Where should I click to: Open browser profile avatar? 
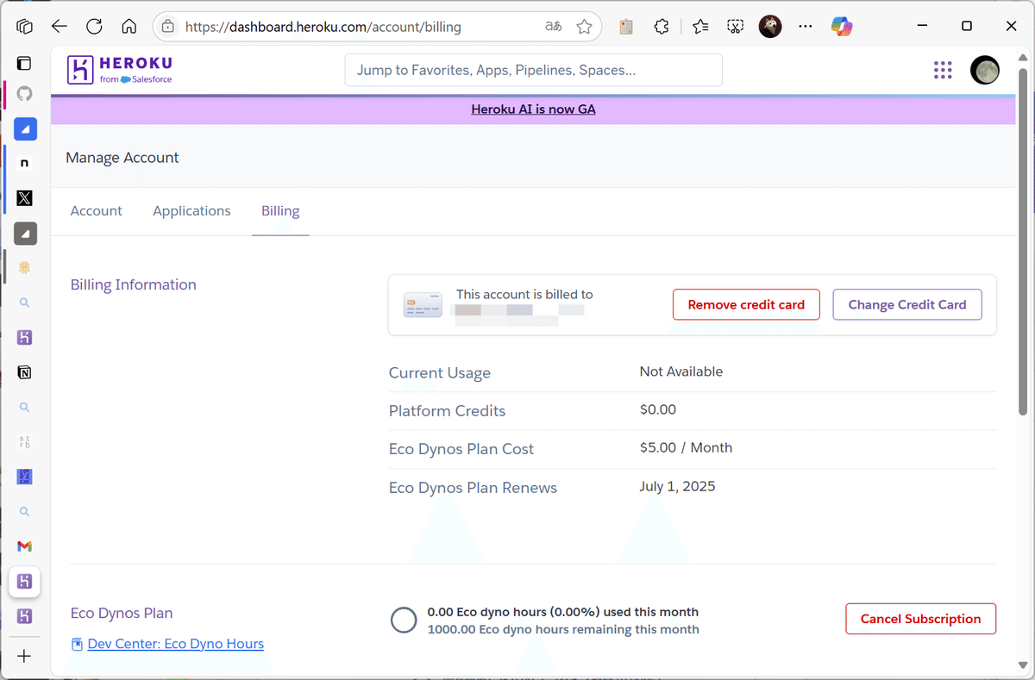tap(770, 27)
